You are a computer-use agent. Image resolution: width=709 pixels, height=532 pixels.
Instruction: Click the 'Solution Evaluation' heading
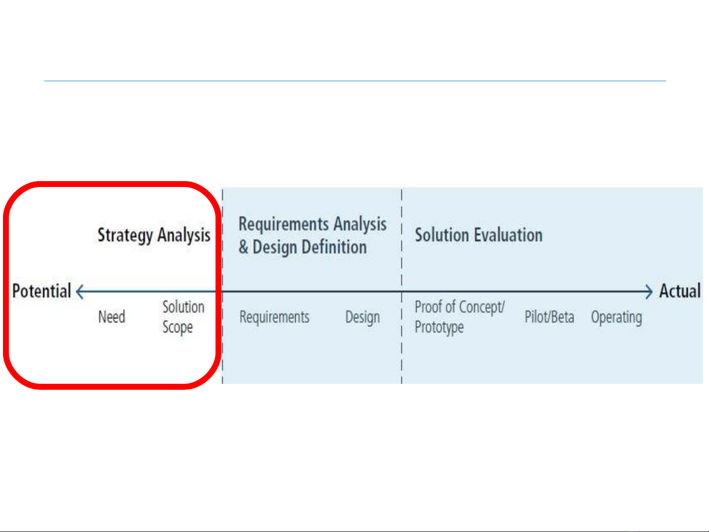(x=479, y=235)
